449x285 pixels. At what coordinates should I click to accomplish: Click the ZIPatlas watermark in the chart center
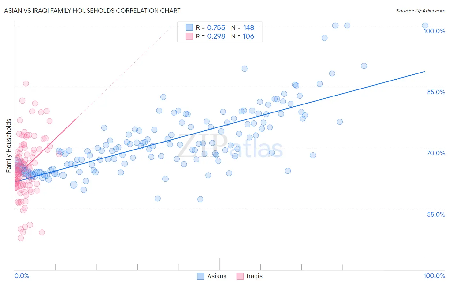[230, 146]
